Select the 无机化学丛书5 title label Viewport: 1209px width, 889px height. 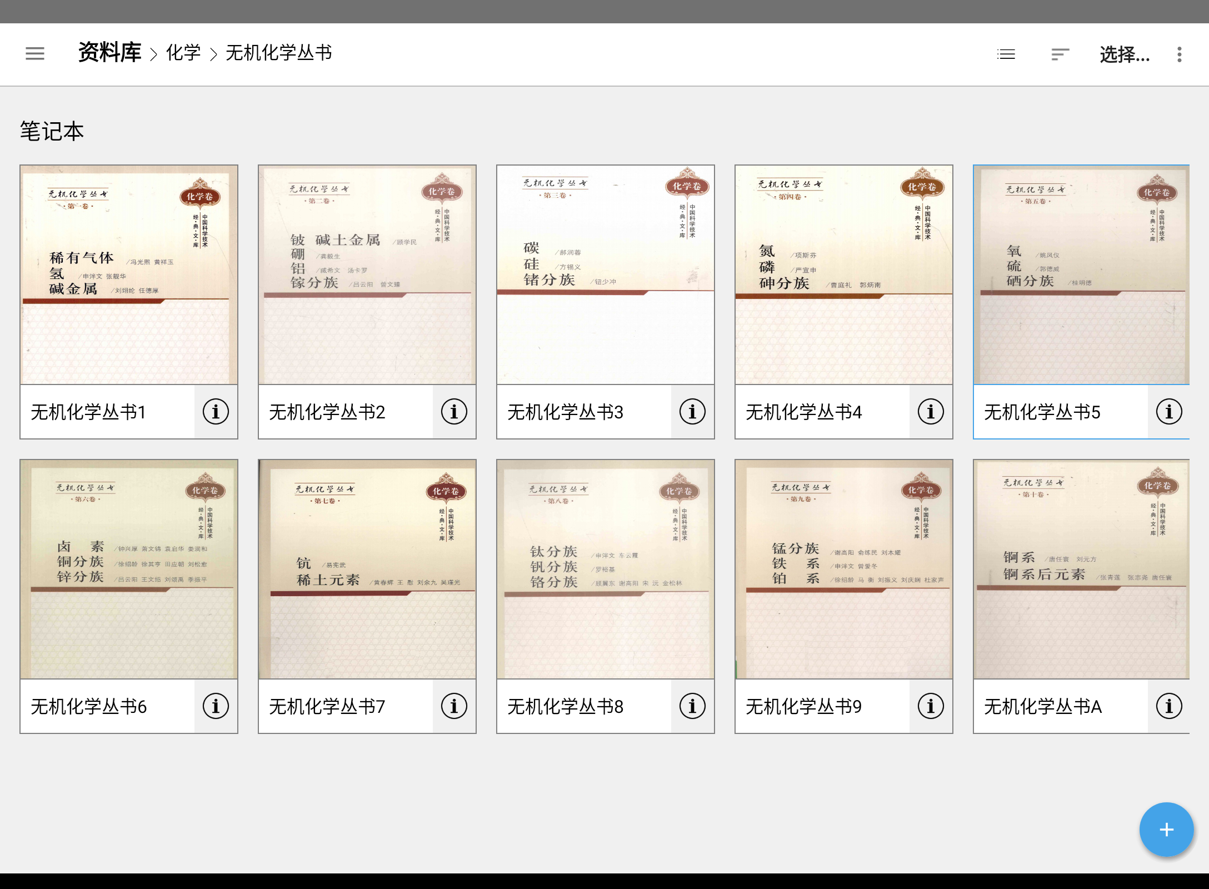[1042, 412]
